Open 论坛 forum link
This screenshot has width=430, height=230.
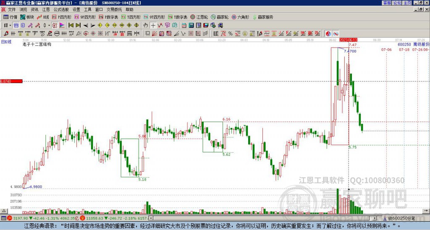tap(397, 3)
